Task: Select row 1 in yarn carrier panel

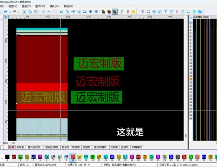Action: pos(191,27)
